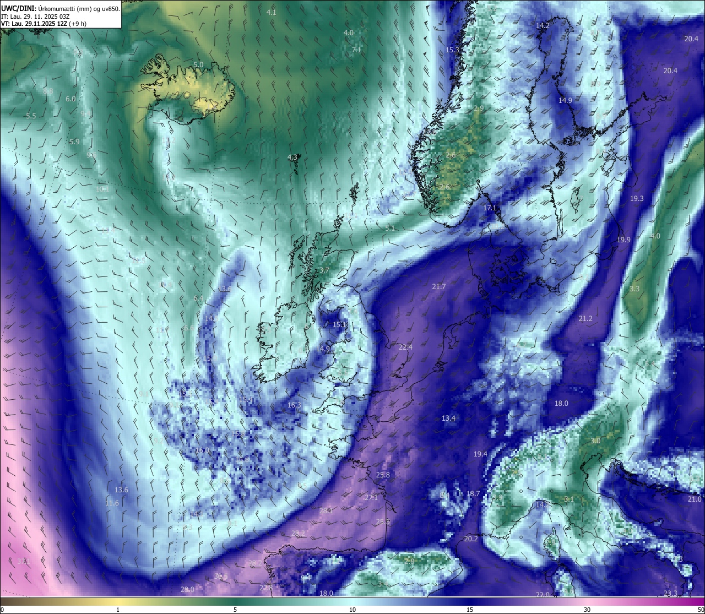Click the 5.5 value in the far west Atlantic
Image resolution: width=705 pixels, height=614 pixels.
(x=31, y=116)
